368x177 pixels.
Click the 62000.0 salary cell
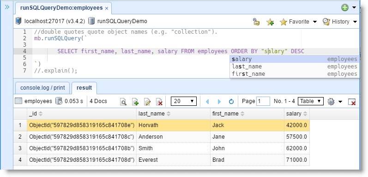pyautogui.click(x=297, y=148)
